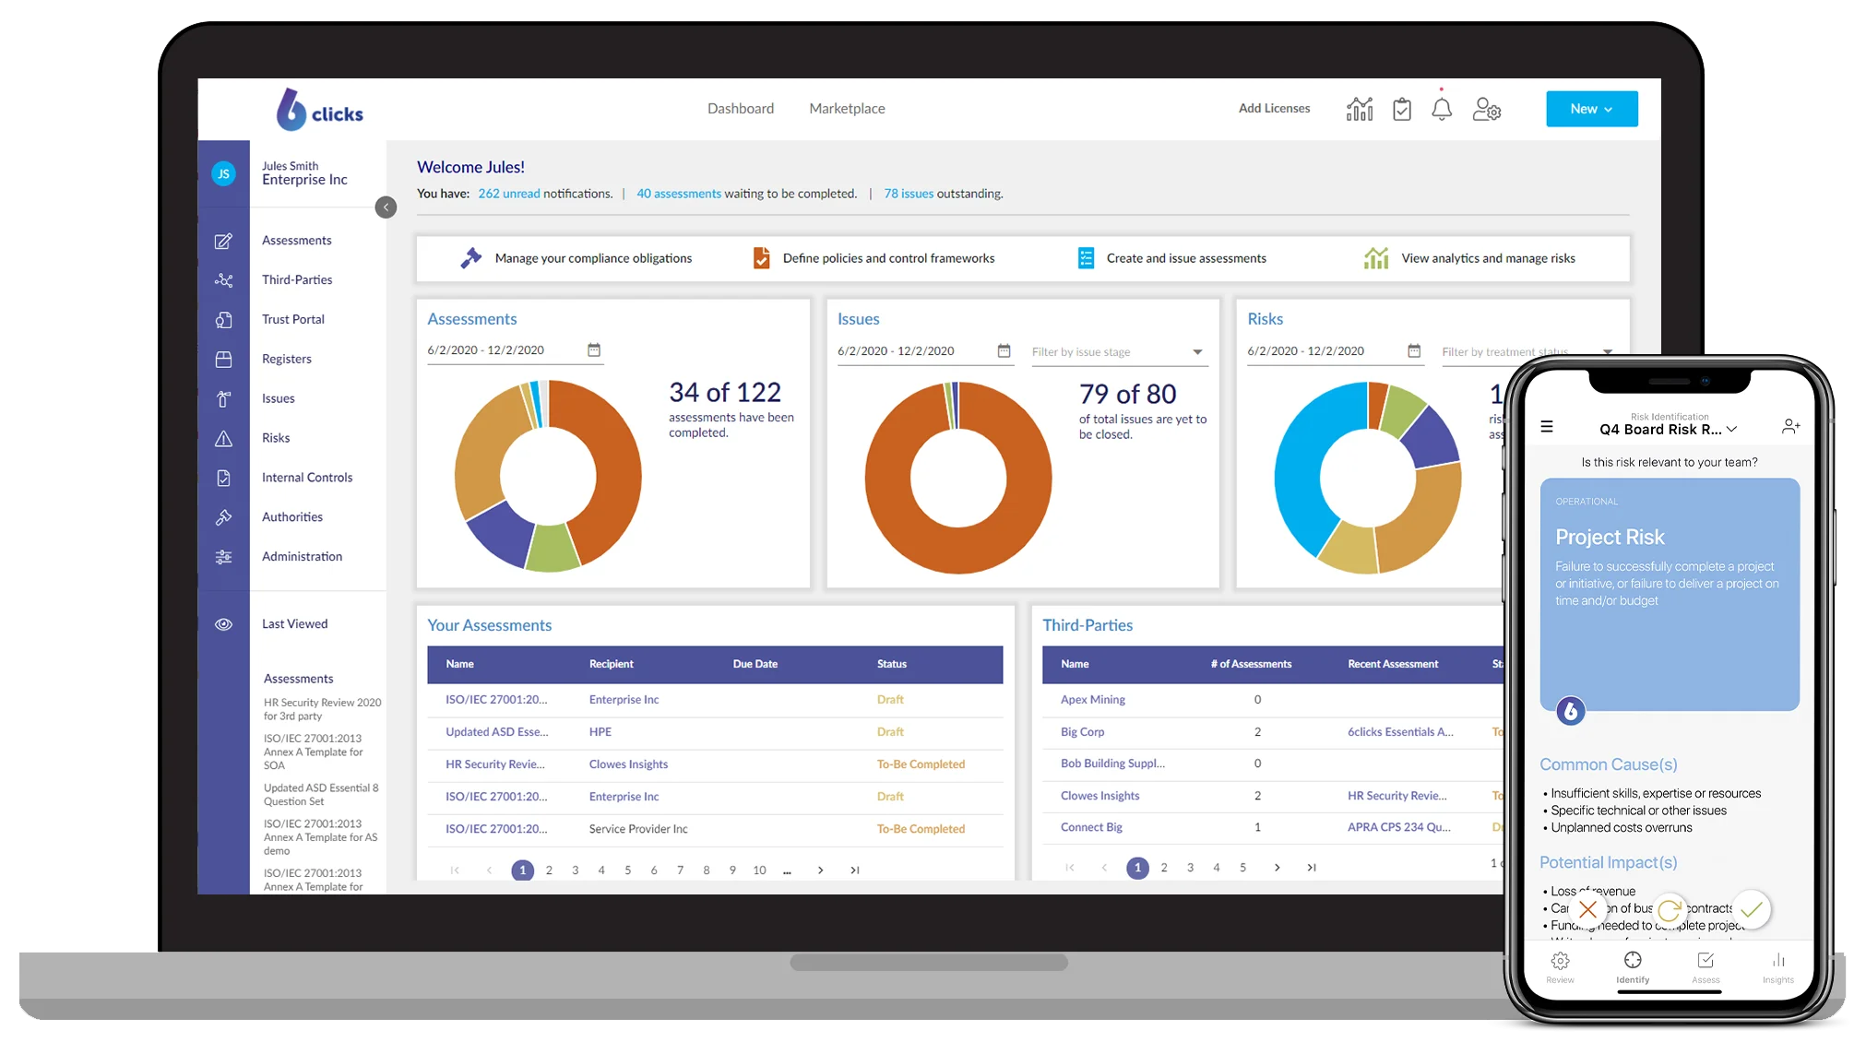Click the Trust Portal sidebar icon
1866x1042 pixels.
(223, 320)
